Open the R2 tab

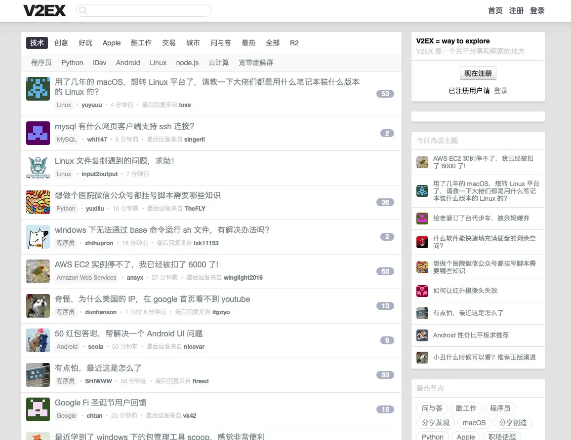294,43
